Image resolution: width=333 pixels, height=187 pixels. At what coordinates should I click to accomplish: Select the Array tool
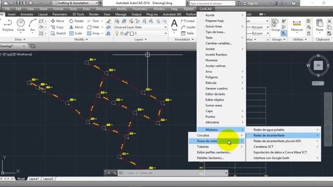[93, 33]
